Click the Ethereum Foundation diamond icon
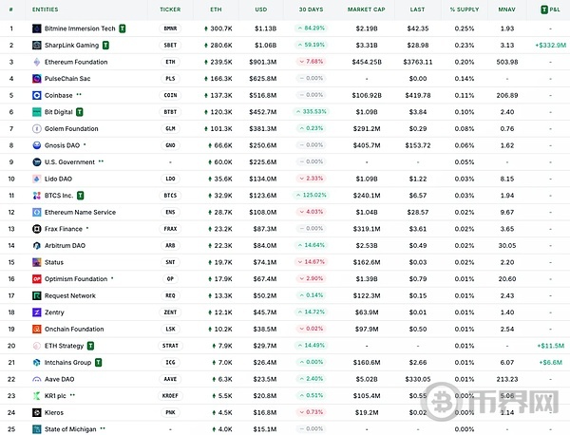 [x=37, y=62]
